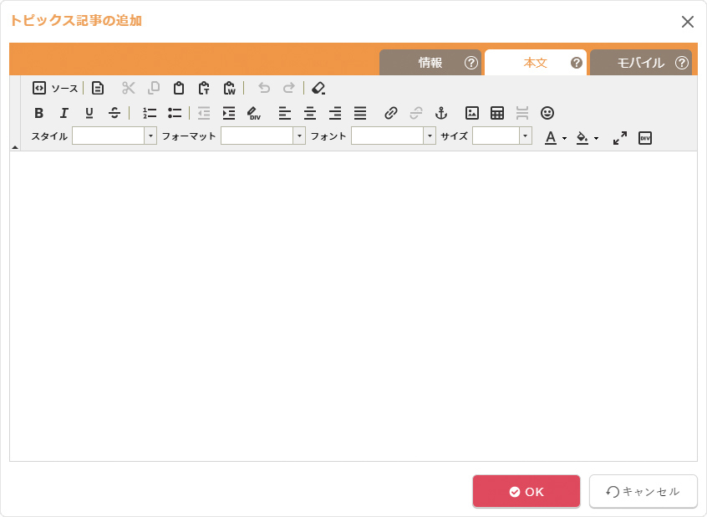
Task: Click the remove format eraser icon
Action: [318, 88]
